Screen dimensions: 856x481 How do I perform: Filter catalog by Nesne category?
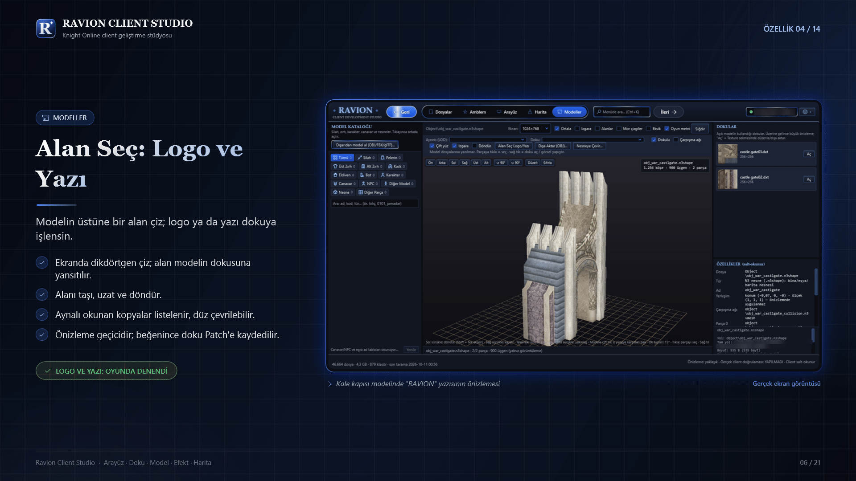343,192
